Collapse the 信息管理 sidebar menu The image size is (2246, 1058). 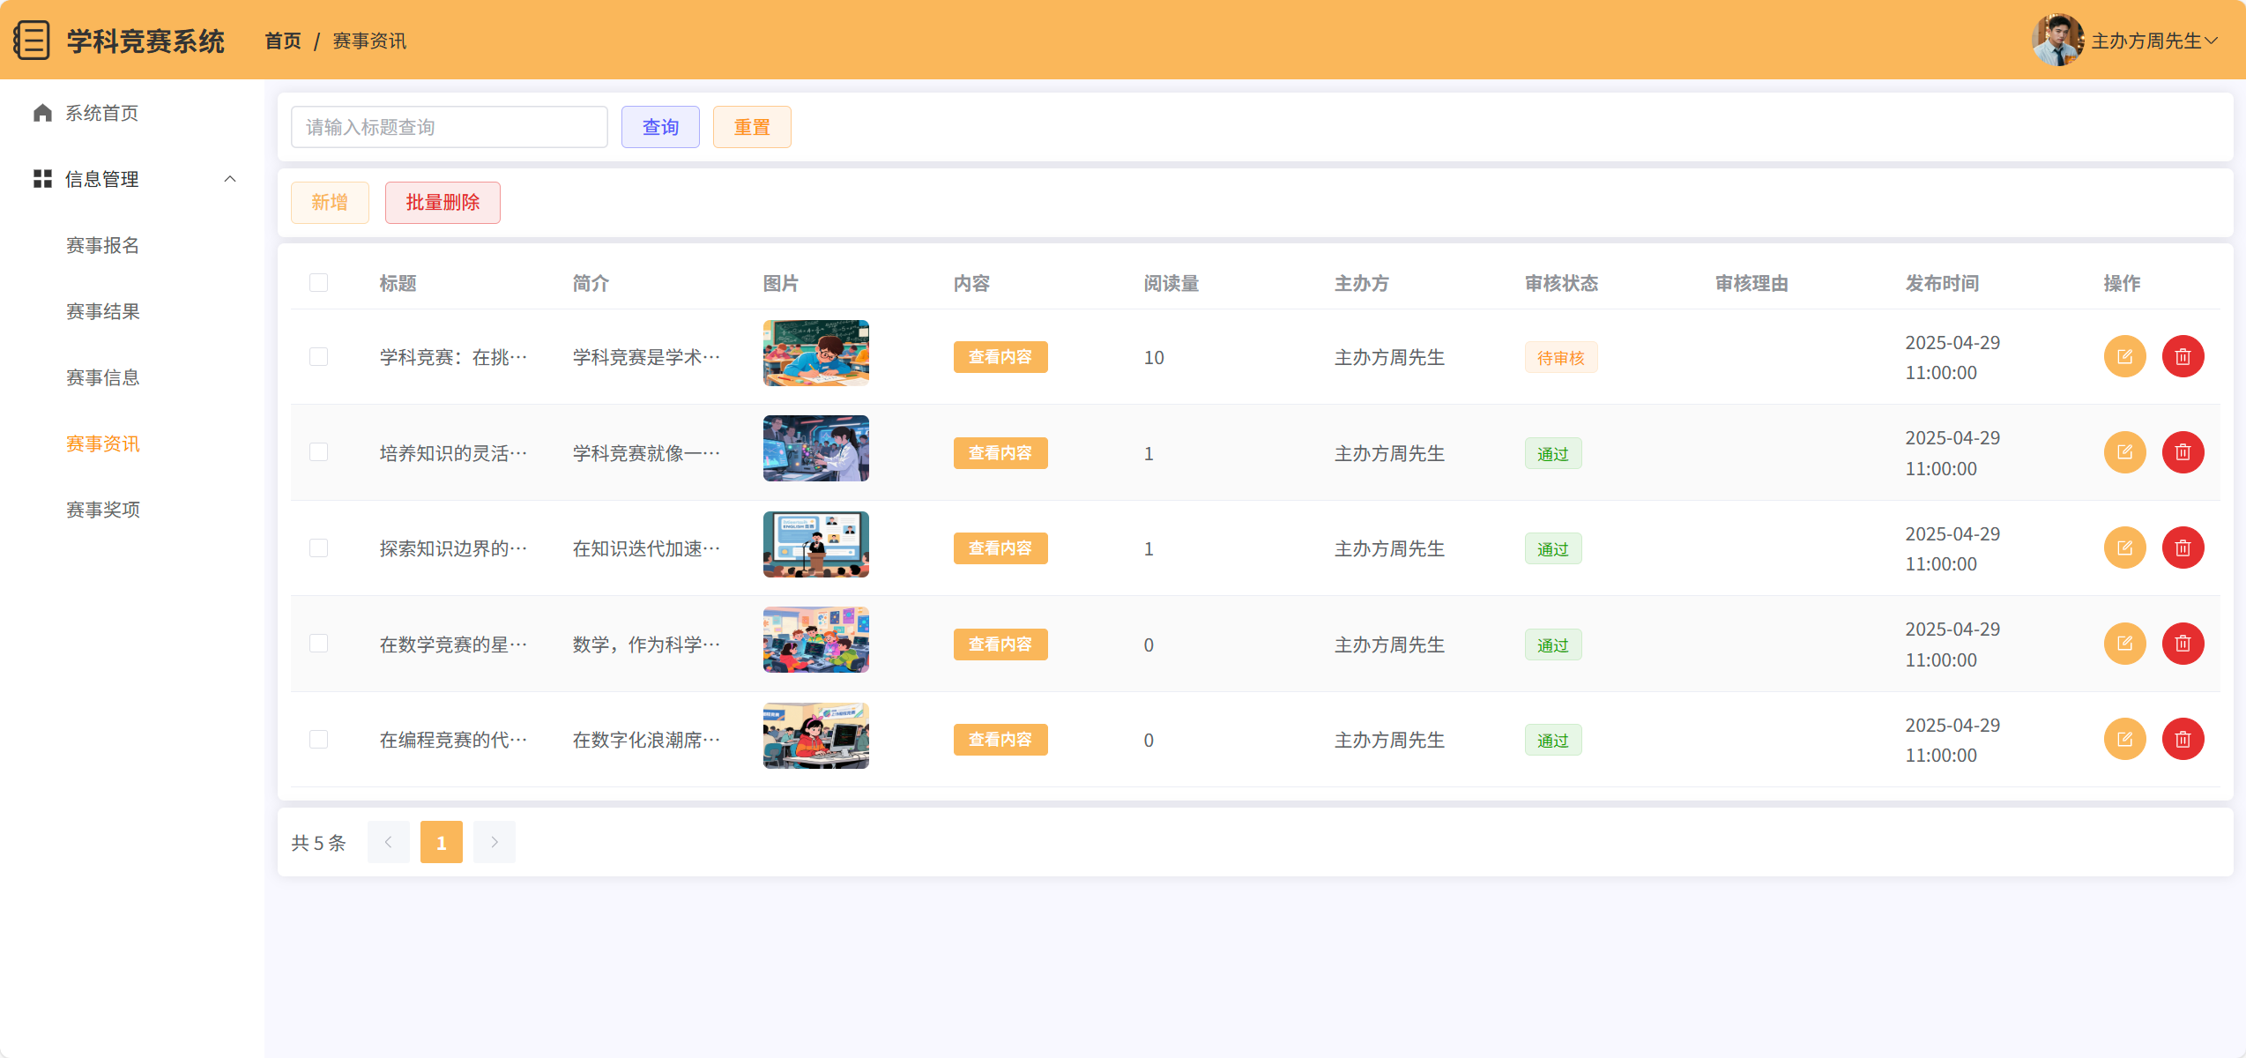(x=230, y=179)
